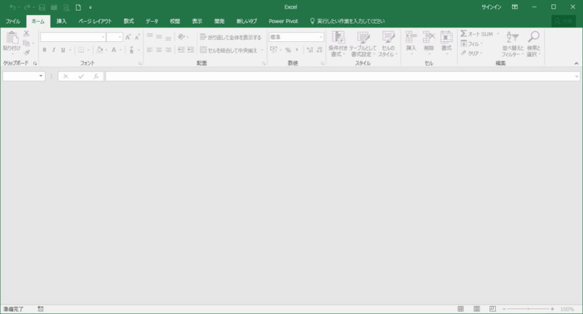Click the Decrease Indent icon
The width and height of the screenshot is (583, 314).
click(181, 50)
